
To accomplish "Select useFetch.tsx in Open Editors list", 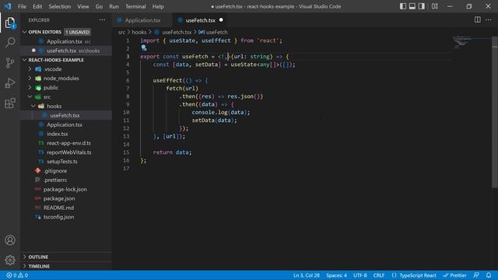I will (66, 51).
